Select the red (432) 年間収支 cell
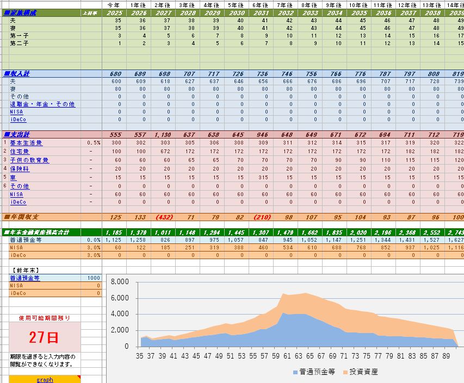This screenshot has width=464, height=383. point(165,217)
